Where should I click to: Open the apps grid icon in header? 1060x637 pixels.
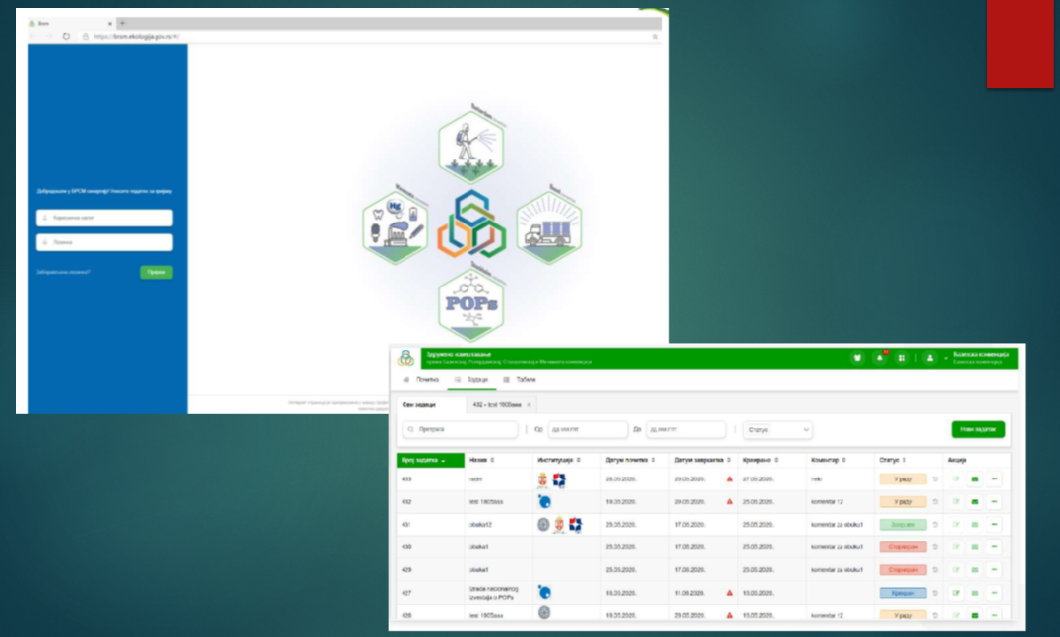pyautogui.click(x=902, y=358)
